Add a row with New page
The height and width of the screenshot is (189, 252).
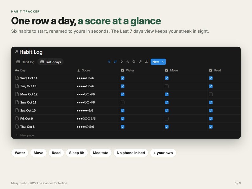24,135
